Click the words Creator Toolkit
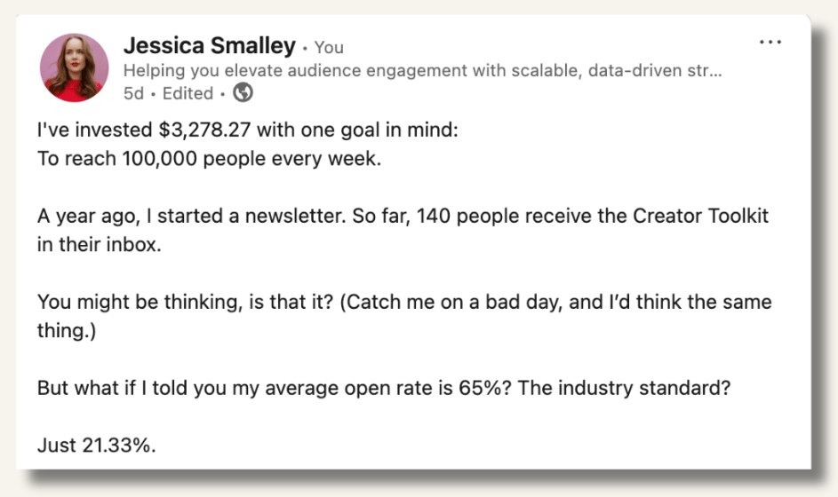 [700, 216]
